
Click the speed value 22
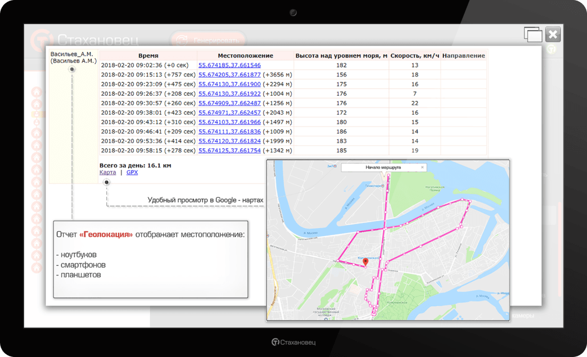pyautogui.click(x=415, y=103)
